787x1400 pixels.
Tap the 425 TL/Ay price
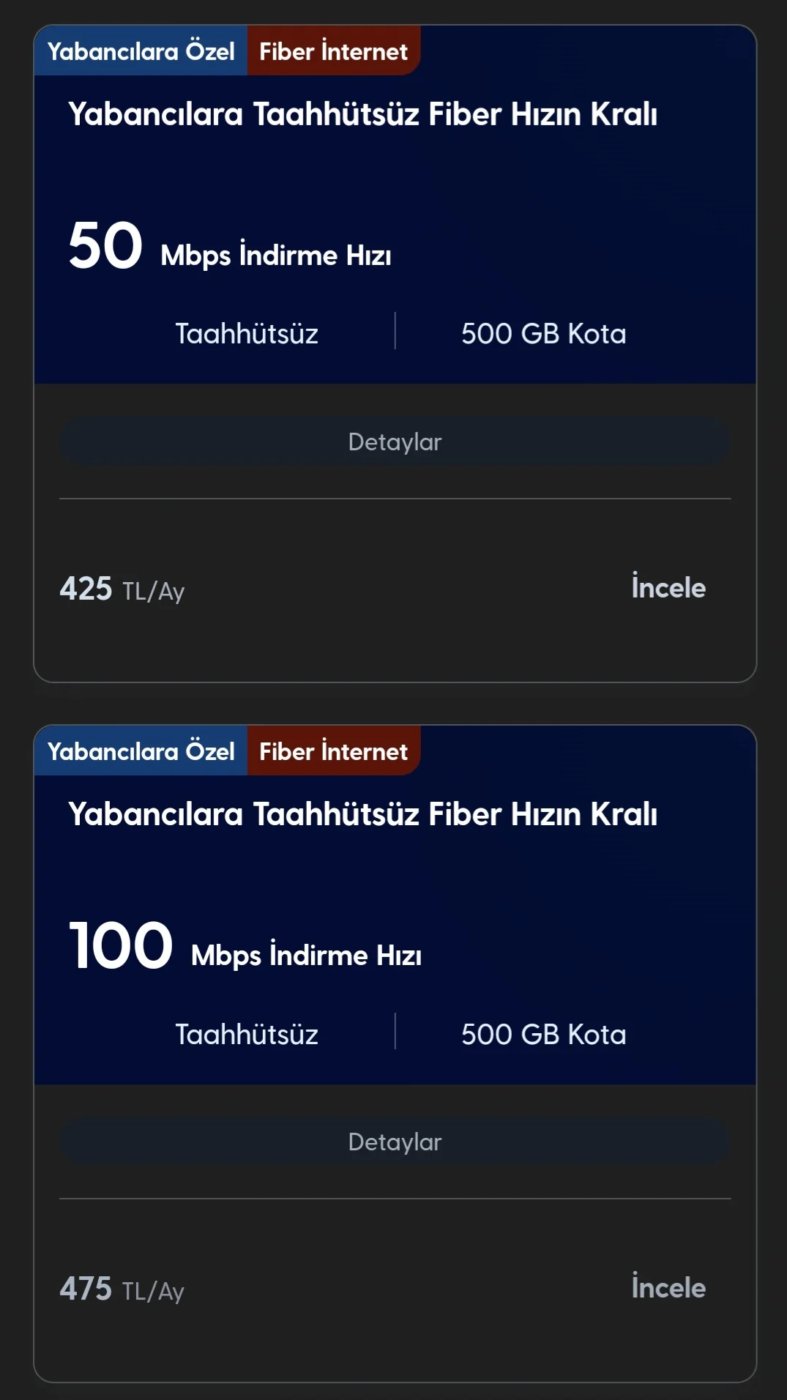click(122, 589)
